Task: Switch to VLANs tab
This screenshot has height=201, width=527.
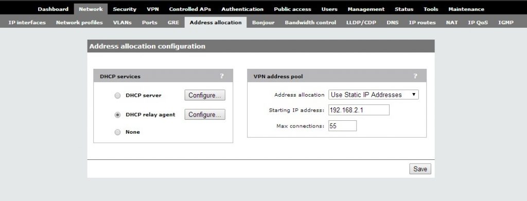Action: (122, 23)
